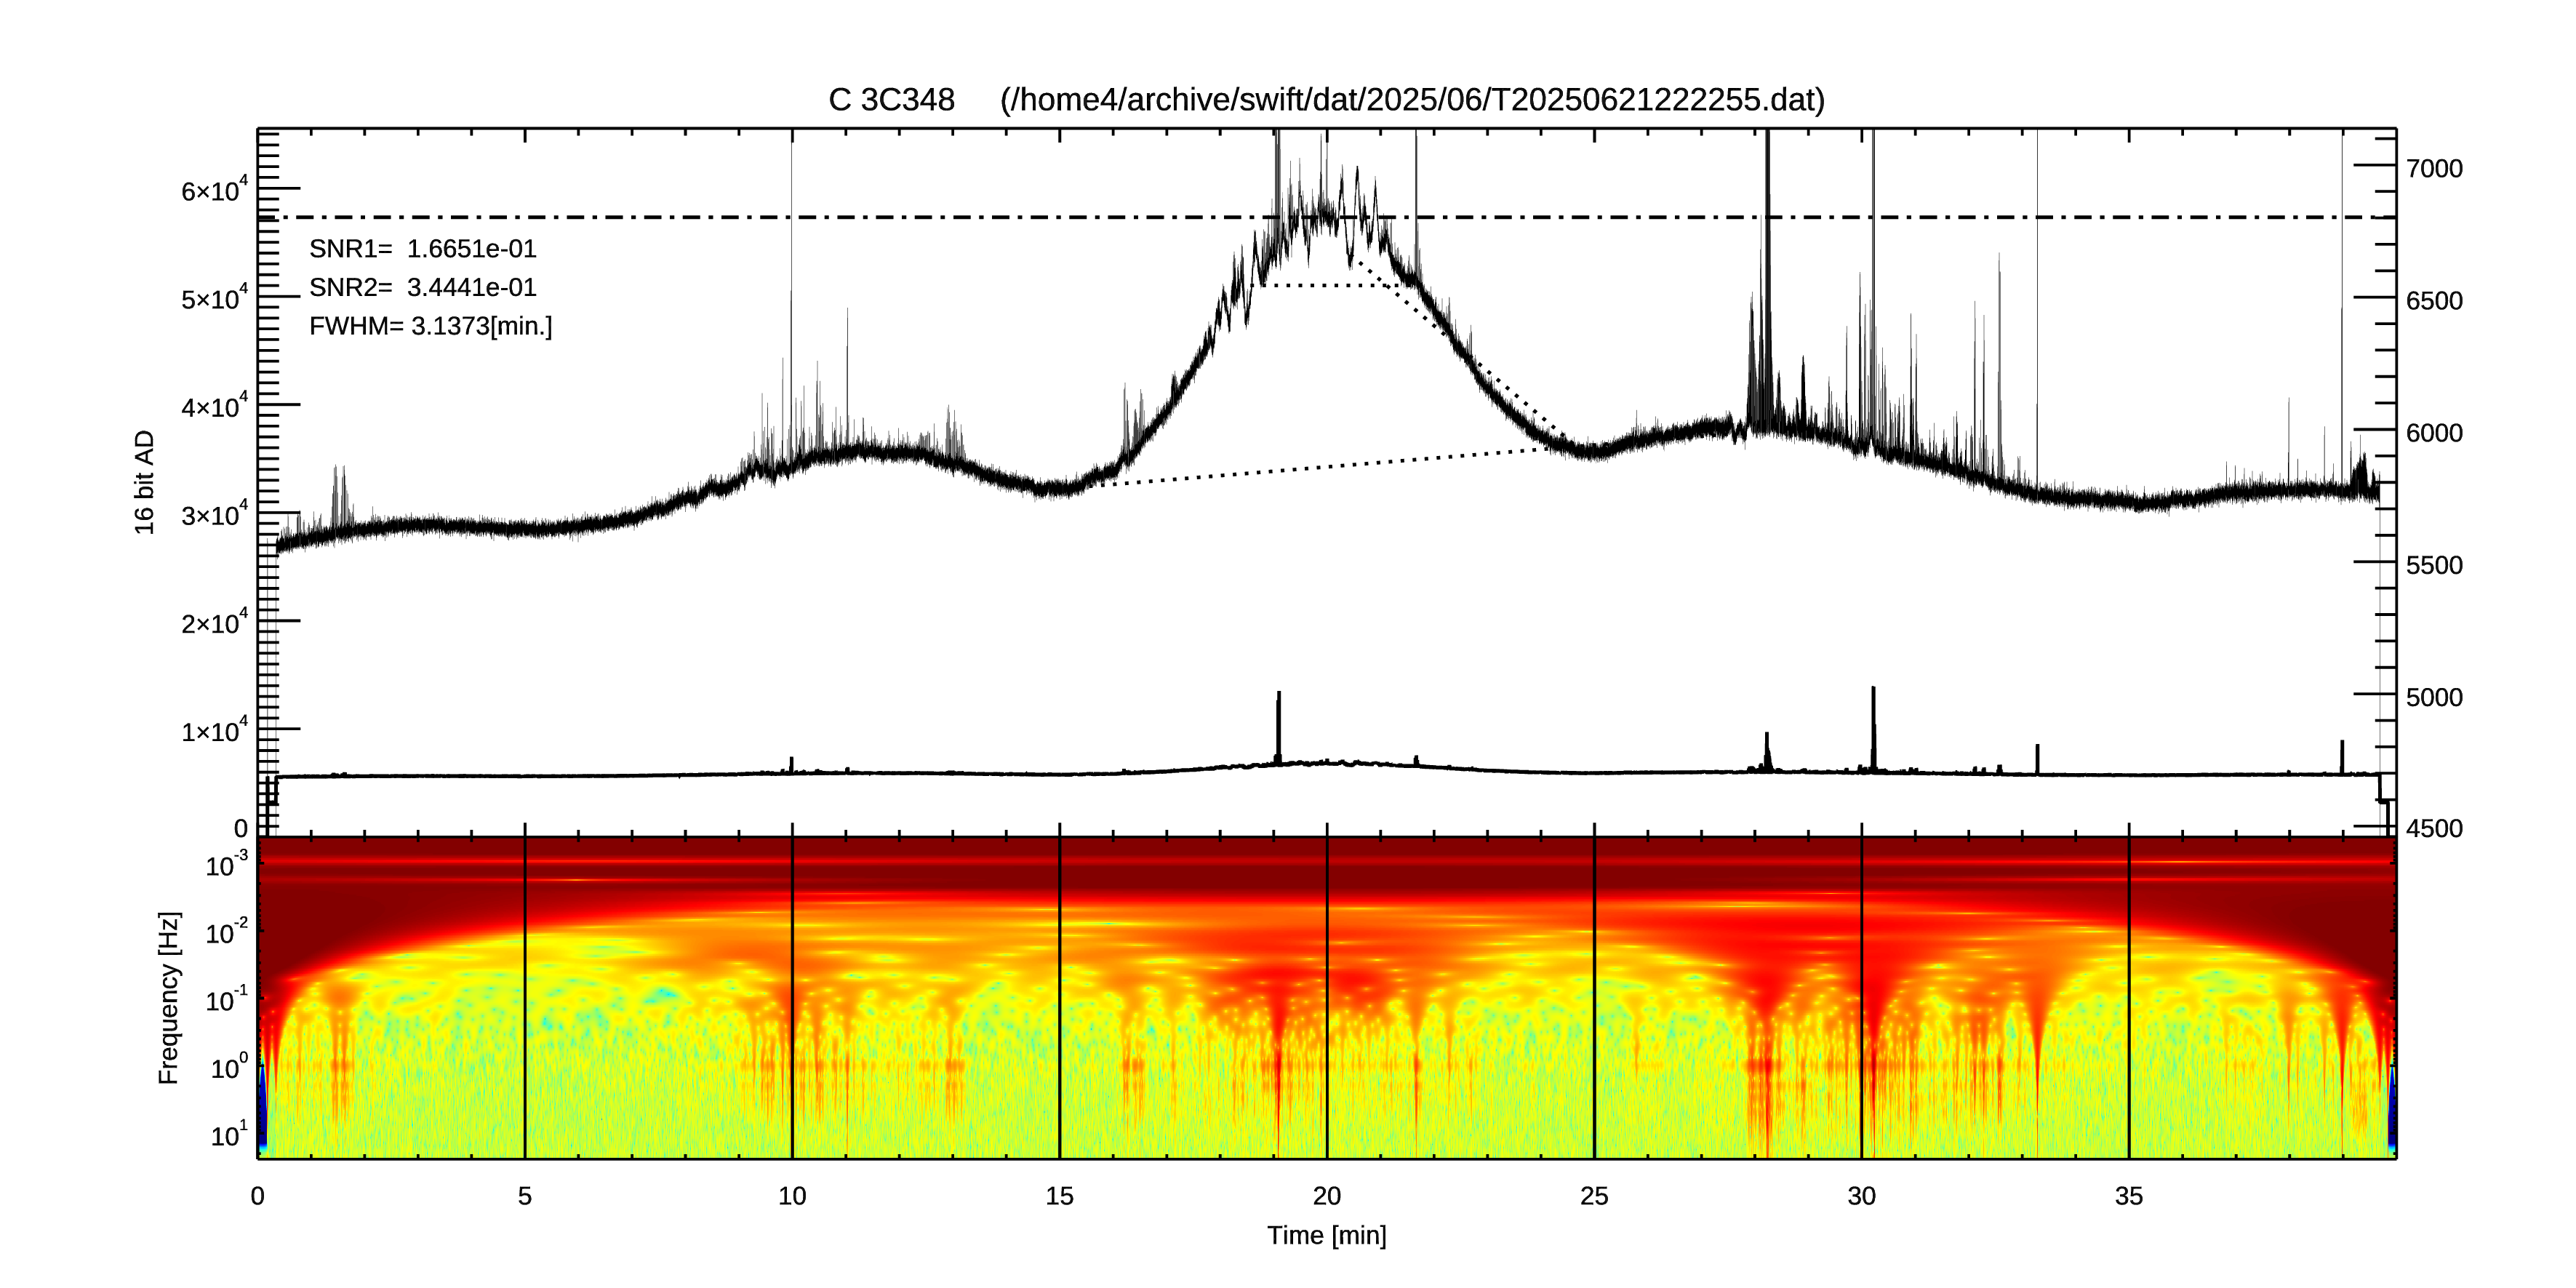
Task: Click the frequency tick label 10^-1
Action: click(x=227, y=999)
